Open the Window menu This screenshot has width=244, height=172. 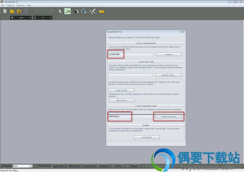coord(21,5)
